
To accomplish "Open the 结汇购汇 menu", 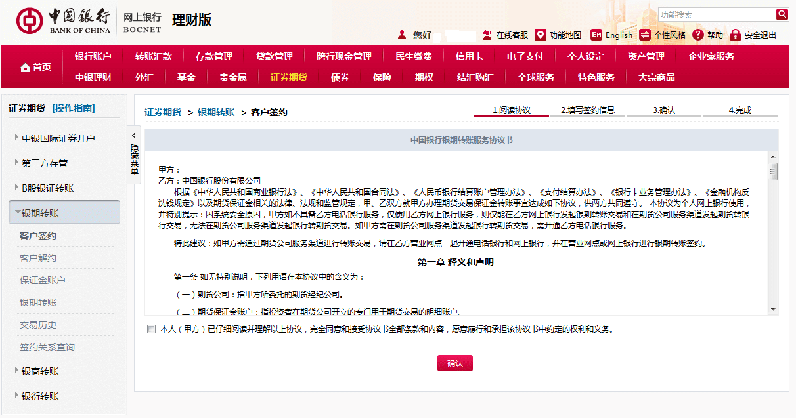I will 475,77.
